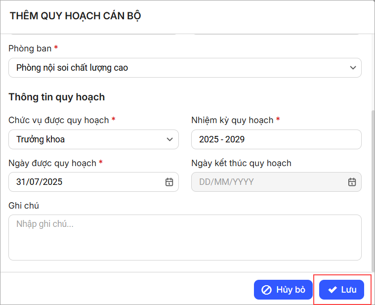
Task: Focus the Nhiệm kỳ field showing 2025 - 2029
Action: pos(276,139)
